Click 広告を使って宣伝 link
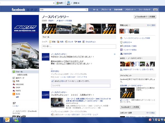This screenshot has height=123, width=165. [128, 46]
